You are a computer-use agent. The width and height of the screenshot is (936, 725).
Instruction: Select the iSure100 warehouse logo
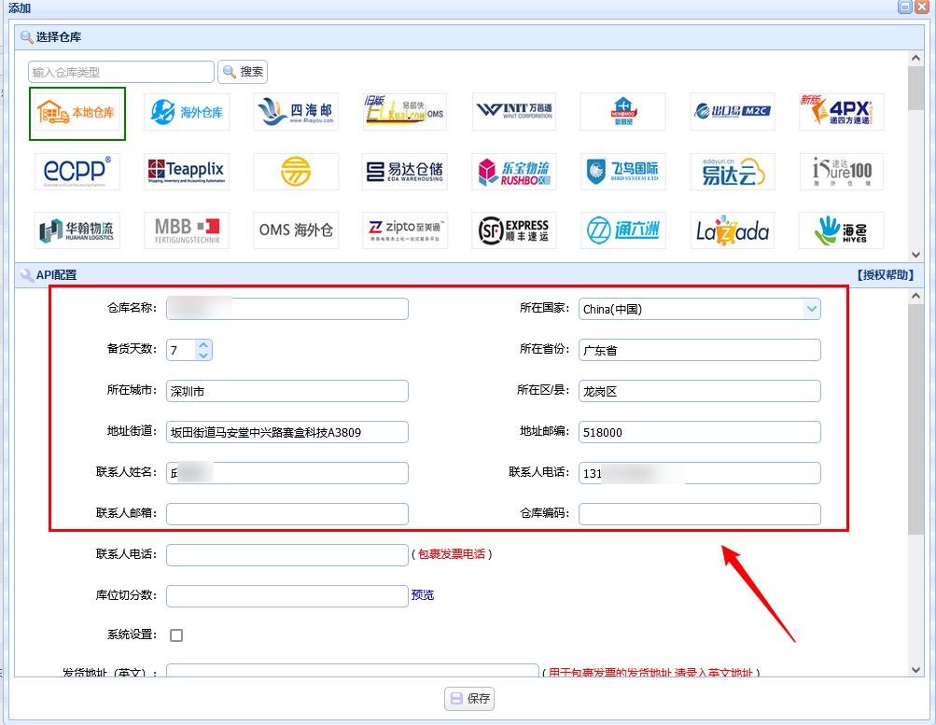point(842,172)
